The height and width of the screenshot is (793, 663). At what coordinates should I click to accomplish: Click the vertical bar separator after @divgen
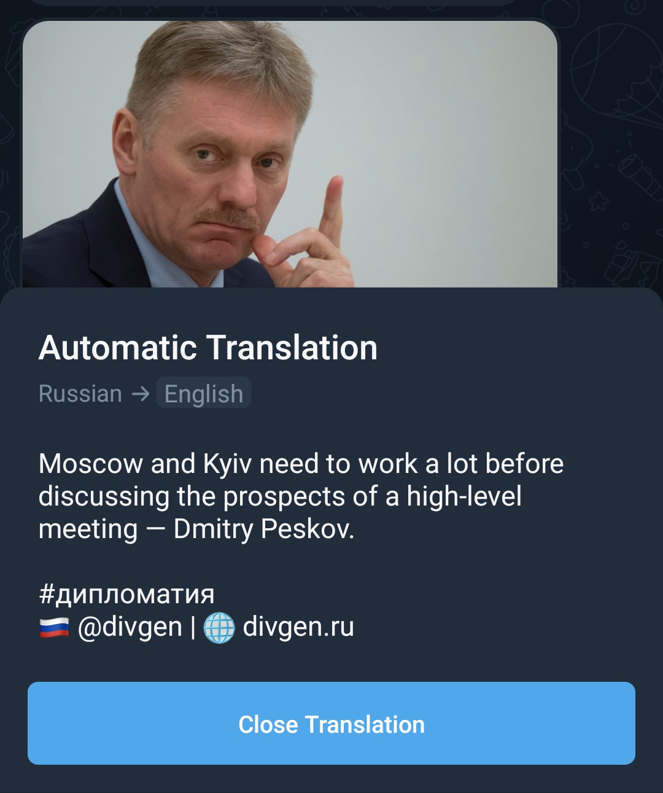[193, 628]
